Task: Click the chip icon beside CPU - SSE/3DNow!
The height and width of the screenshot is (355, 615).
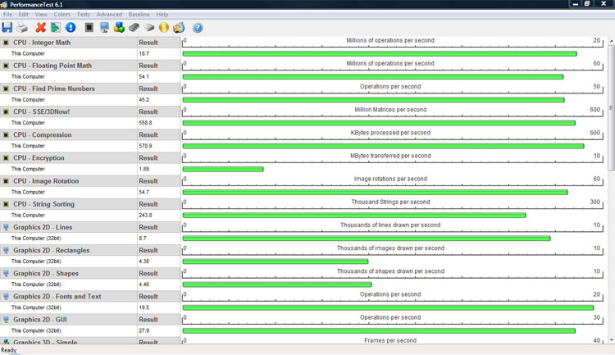Action: [x=6, y=112]
